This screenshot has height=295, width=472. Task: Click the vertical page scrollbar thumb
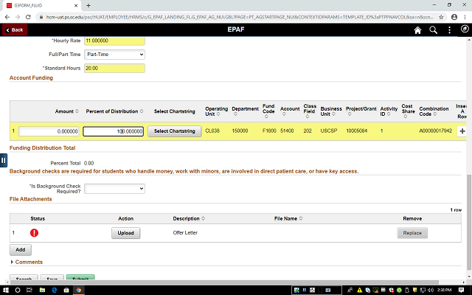pyautogui.click(x=469, y=222)
